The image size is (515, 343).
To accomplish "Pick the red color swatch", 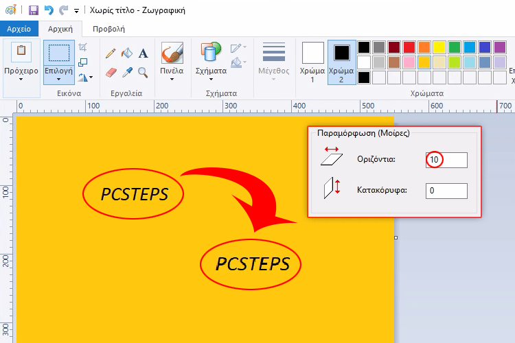I will click(x=409, y=47).
